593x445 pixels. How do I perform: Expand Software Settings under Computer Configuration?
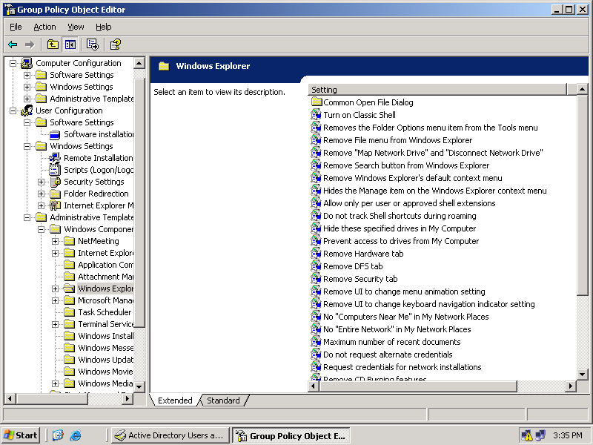coord(27,75)
